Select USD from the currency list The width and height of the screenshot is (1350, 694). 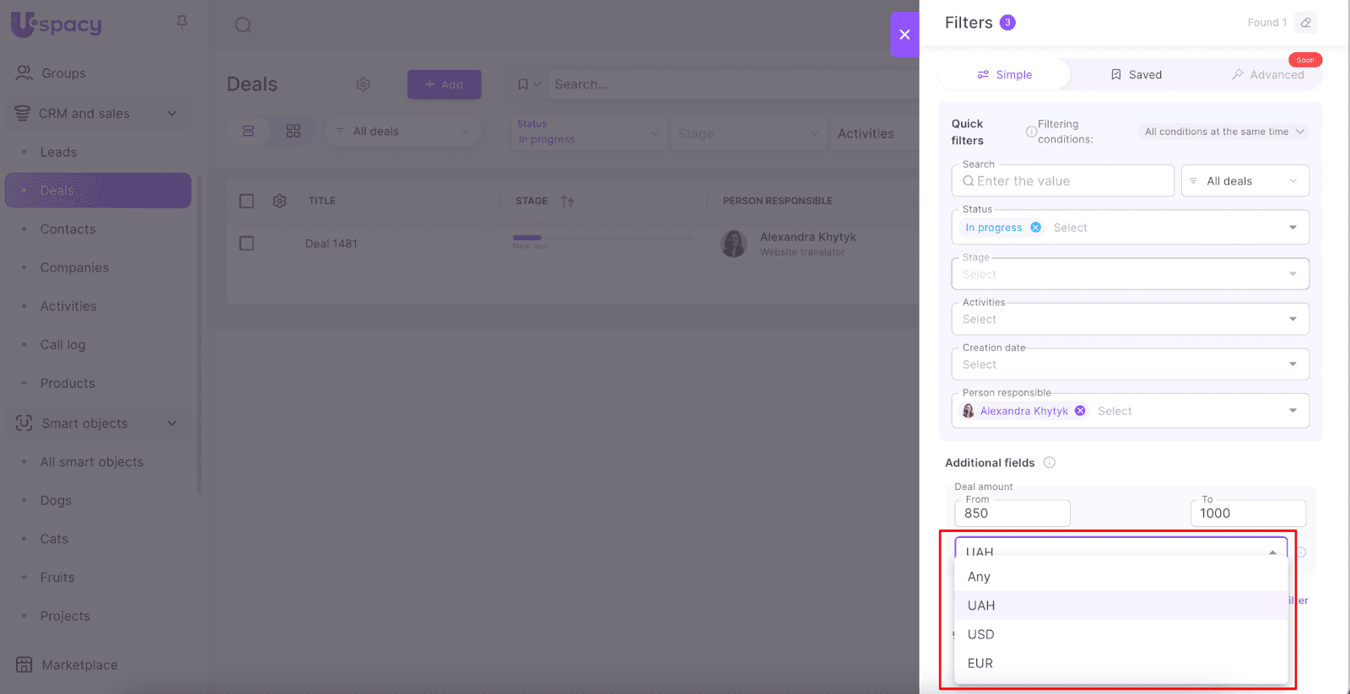pos(980,634)
